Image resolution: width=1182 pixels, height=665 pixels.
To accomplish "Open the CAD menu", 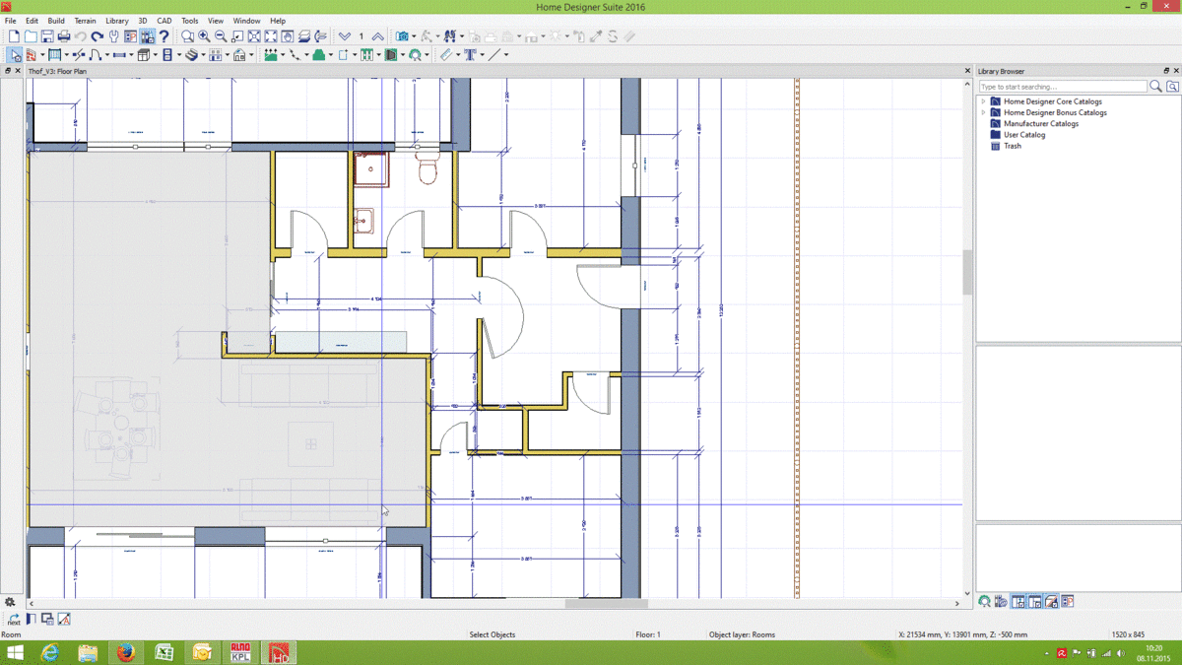I will (x=164, y=21).
